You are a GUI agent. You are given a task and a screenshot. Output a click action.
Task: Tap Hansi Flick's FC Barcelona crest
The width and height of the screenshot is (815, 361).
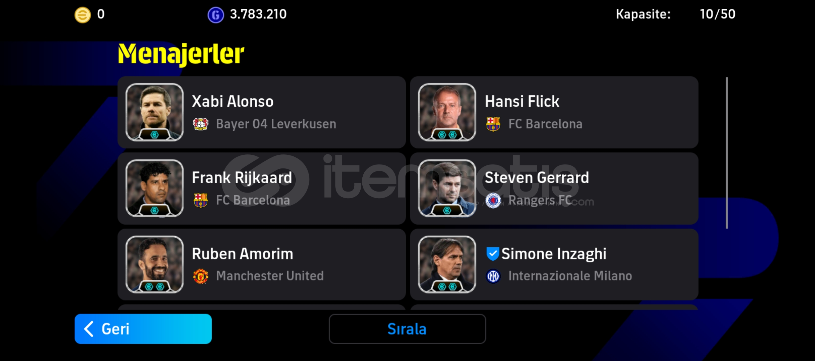point(493,124)
